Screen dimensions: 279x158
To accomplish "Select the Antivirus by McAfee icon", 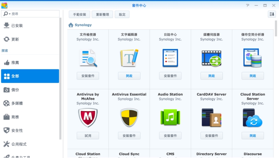I will coord(88,118).
